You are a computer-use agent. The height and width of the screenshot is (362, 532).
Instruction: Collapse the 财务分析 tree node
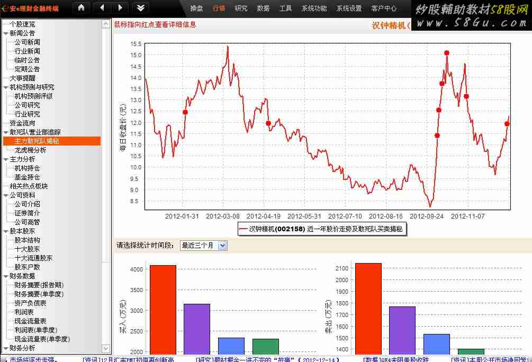pyautogui.click(x=6, y=348)
